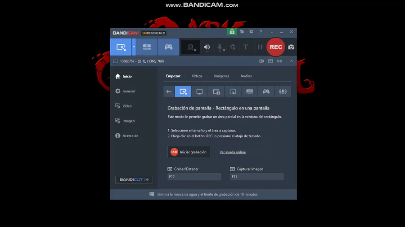This screenshot has width=405, height=227.
Task: Select rectangle on a screen mode icon
Action: pos(183,92)
